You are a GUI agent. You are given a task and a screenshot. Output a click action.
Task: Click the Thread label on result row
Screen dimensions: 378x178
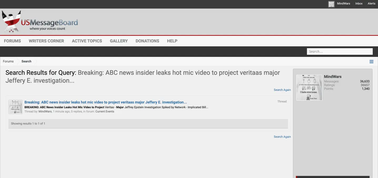[282, 101]
